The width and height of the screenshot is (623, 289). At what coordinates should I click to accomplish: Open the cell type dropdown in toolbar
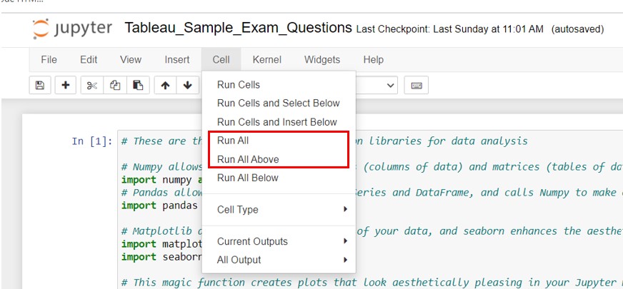point(377,86)
